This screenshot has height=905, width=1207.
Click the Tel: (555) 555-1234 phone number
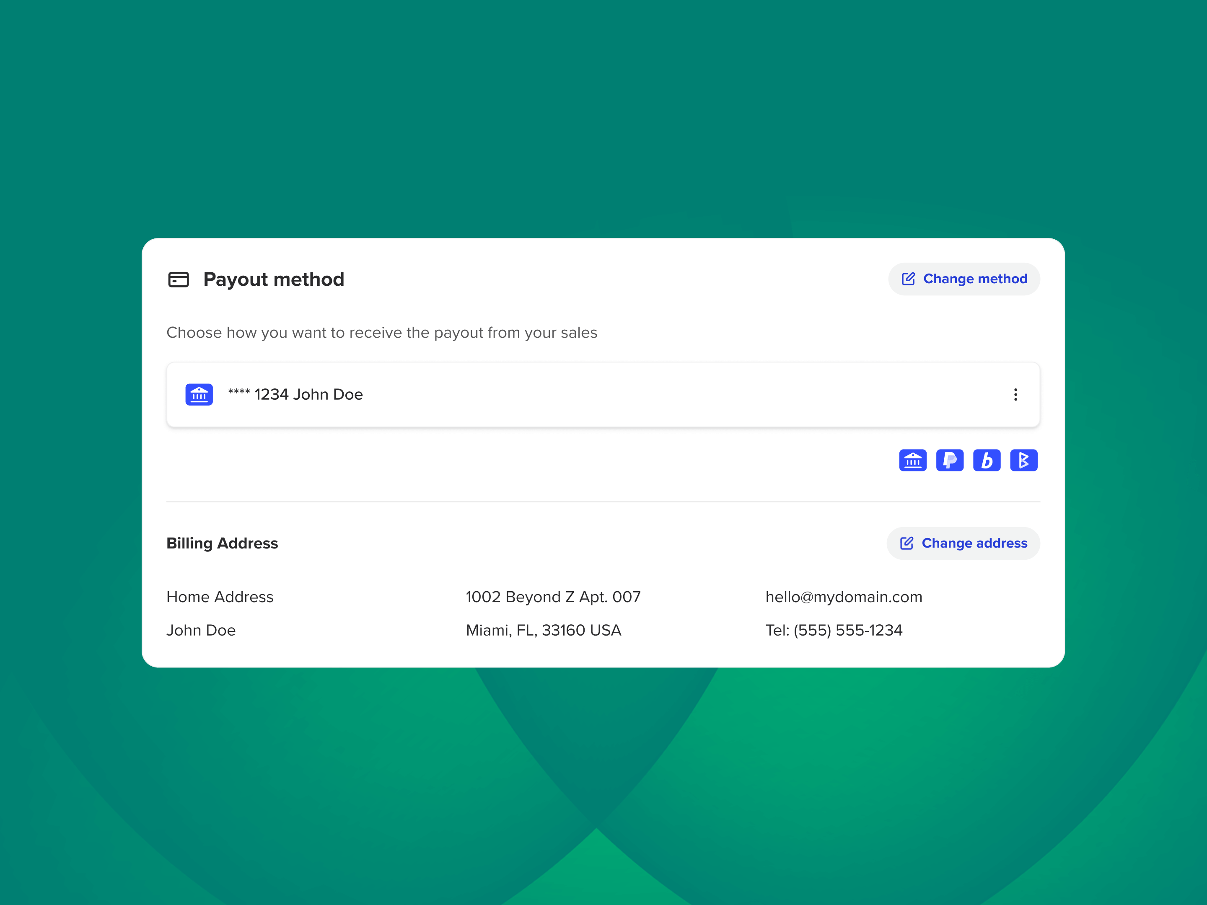[834, 630]
